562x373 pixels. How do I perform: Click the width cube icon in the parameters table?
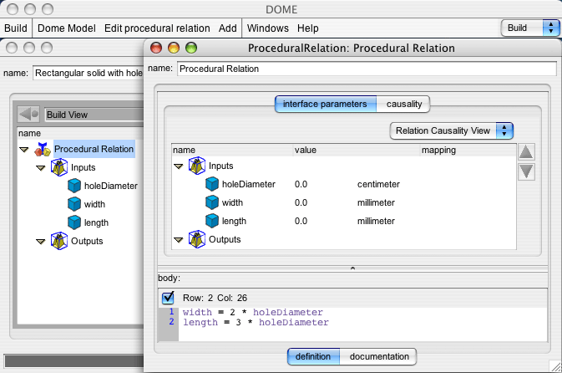coord(212,202)
